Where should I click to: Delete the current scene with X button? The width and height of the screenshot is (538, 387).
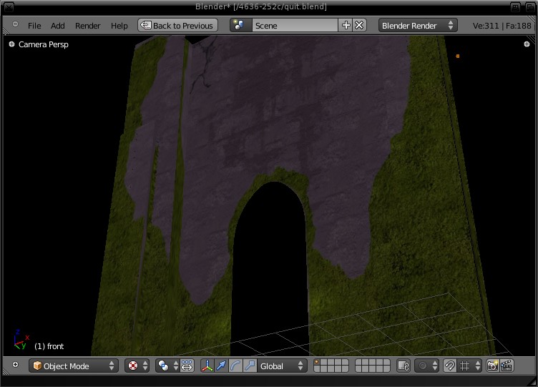pyautogui.click(x=359, y=25)
